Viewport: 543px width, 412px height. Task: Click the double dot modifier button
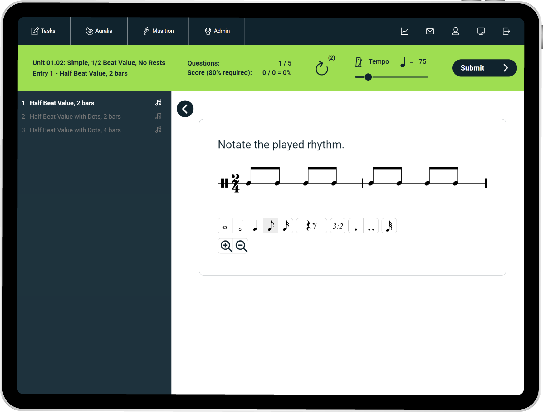[x=371, y=226]
